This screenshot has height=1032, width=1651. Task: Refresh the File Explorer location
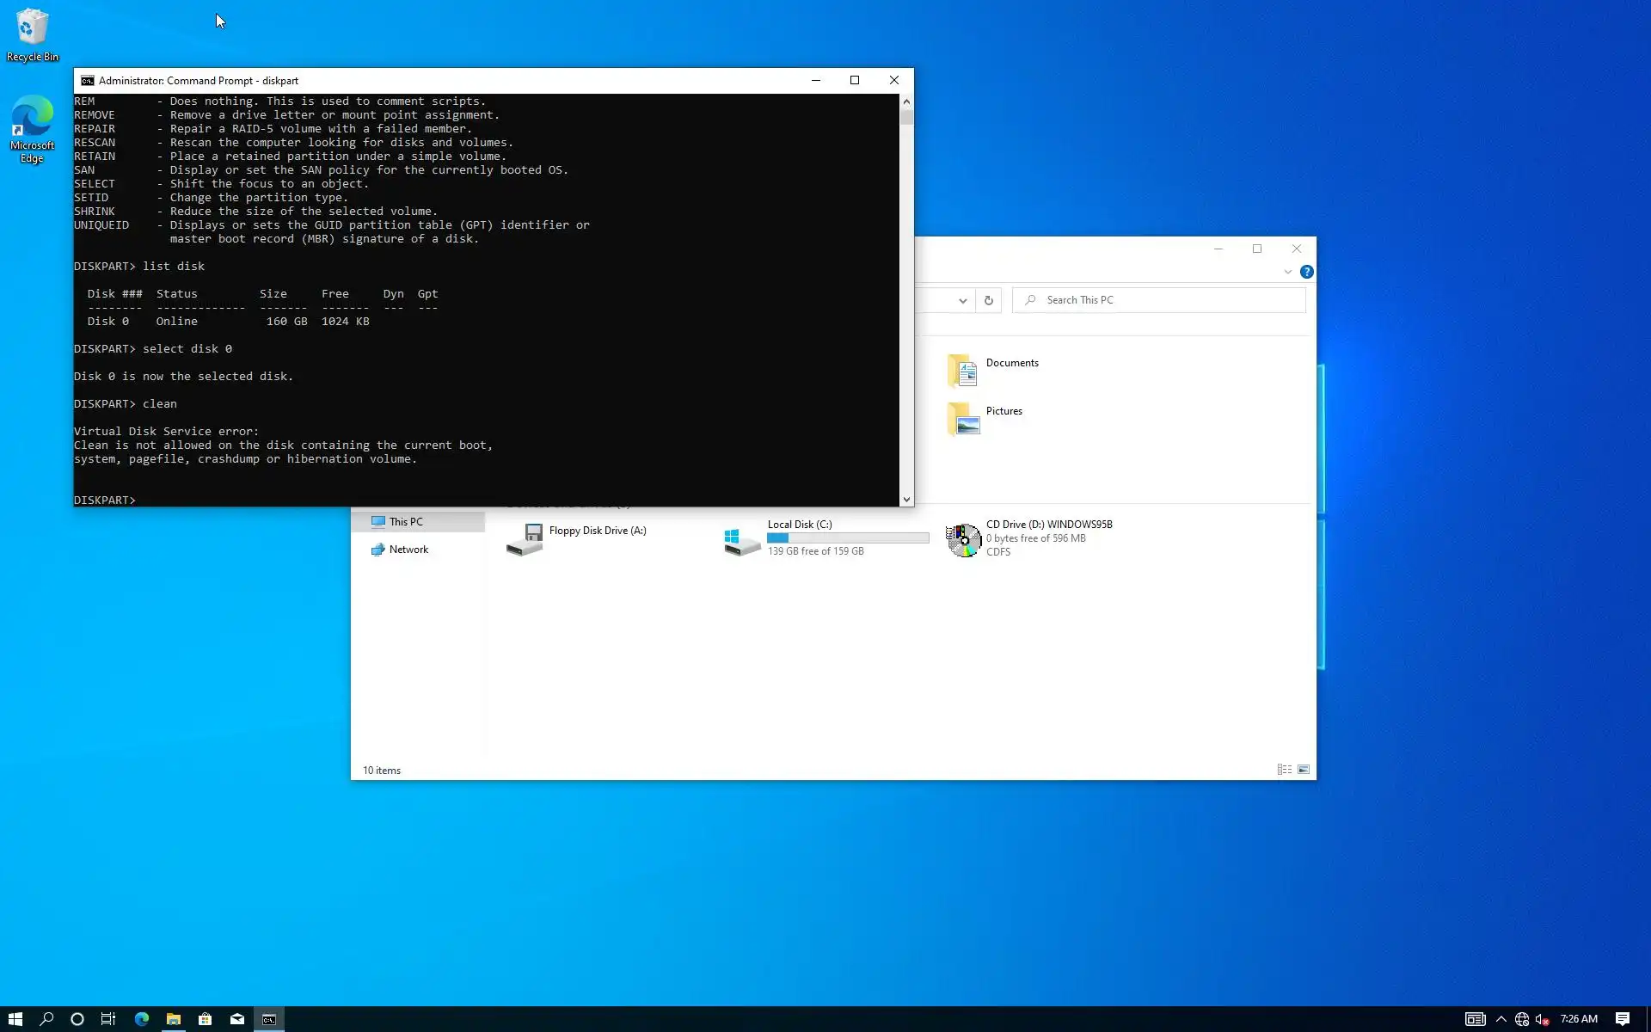click(988, 300)
